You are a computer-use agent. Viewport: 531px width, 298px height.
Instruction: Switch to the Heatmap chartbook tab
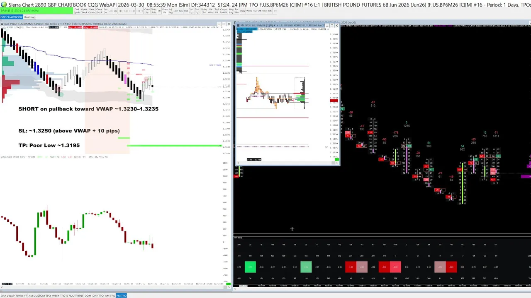click(x=29, y=17)
